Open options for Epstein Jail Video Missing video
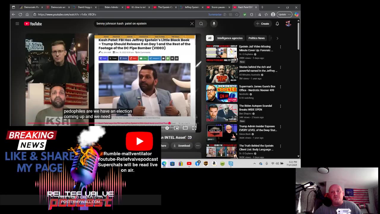 coord(280,47)
